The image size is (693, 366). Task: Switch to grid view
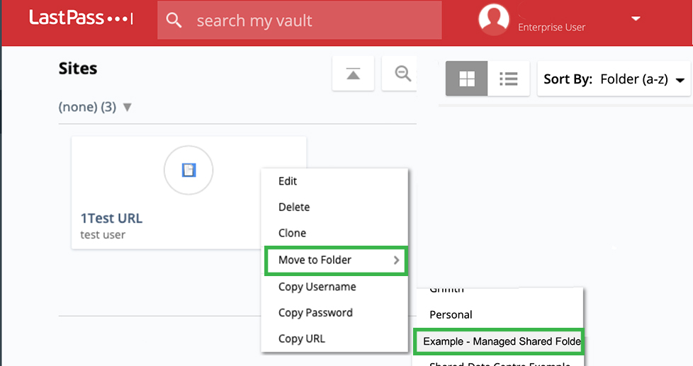(467, 79)
